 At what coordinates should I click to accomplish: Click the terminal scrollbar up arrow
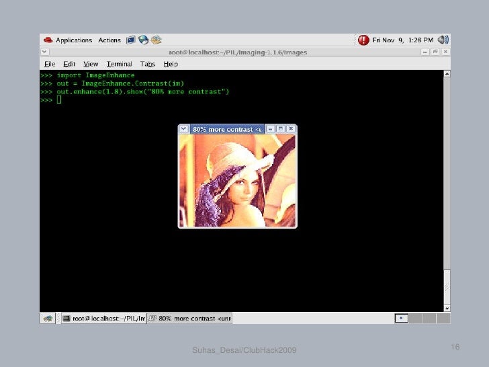point(447,74)
